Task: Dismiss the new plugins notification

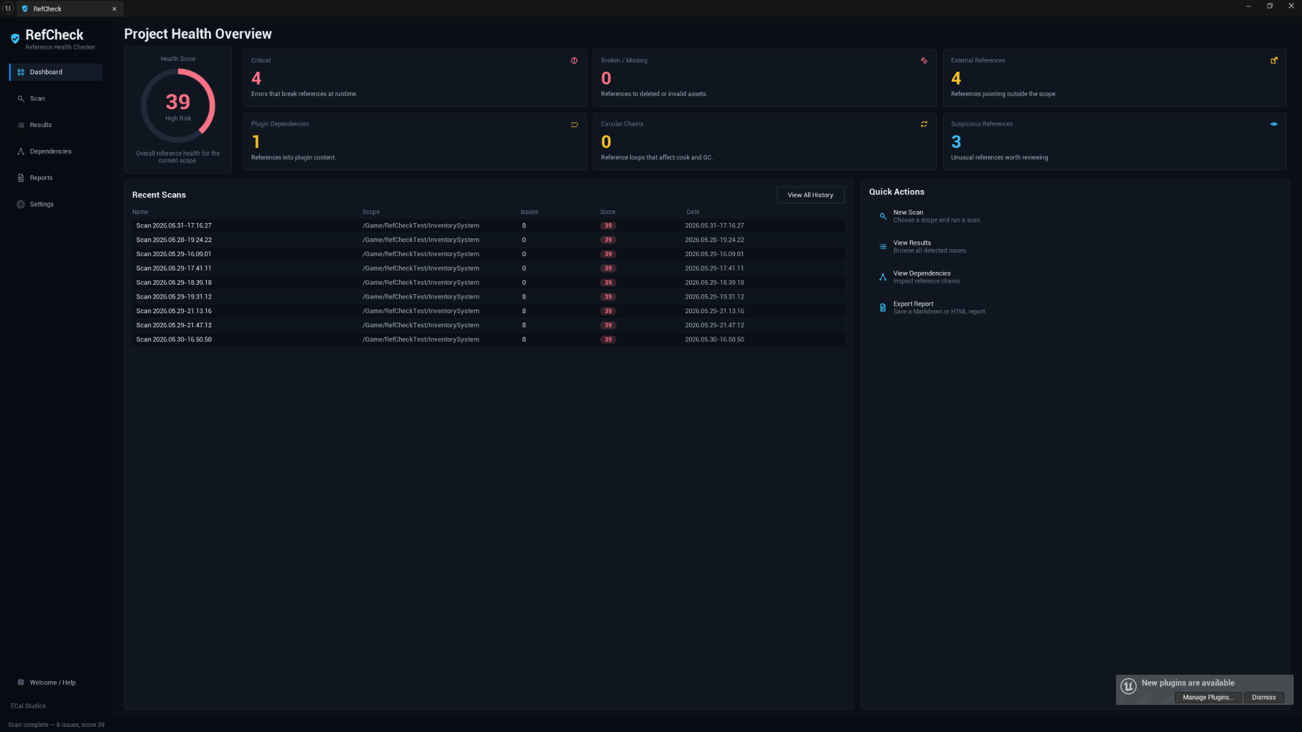Action: pos(1264,697)
